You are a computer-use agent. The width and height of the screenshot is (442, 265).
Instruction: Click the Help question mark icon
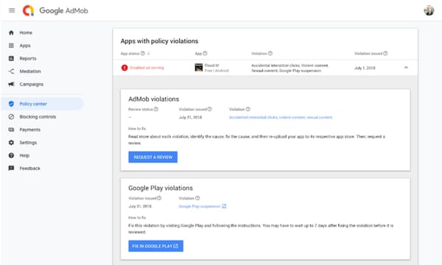pos(11,155)
